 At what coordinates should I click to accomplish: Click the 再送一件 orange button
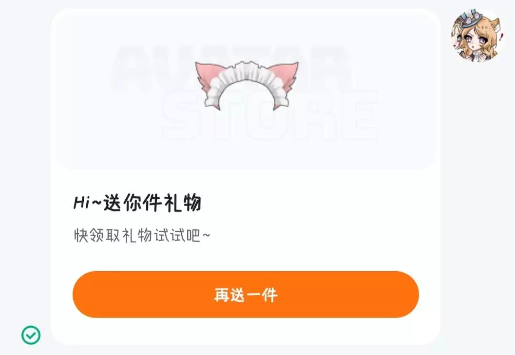[x=246, y=295]
